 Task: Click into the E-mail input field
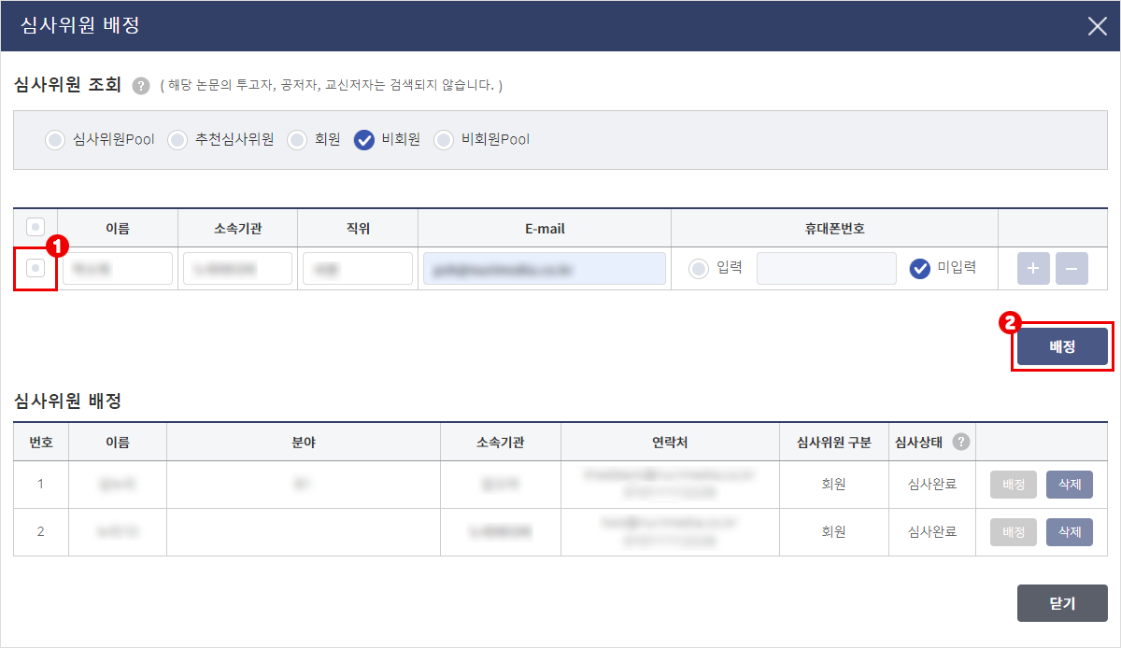coord(545,268)
